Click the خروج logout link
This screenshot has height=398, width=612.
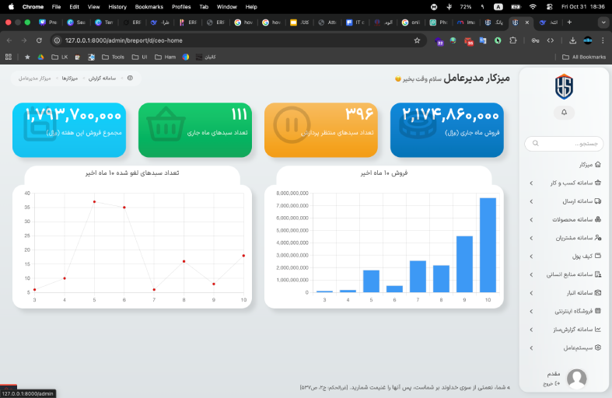point(551,384)
